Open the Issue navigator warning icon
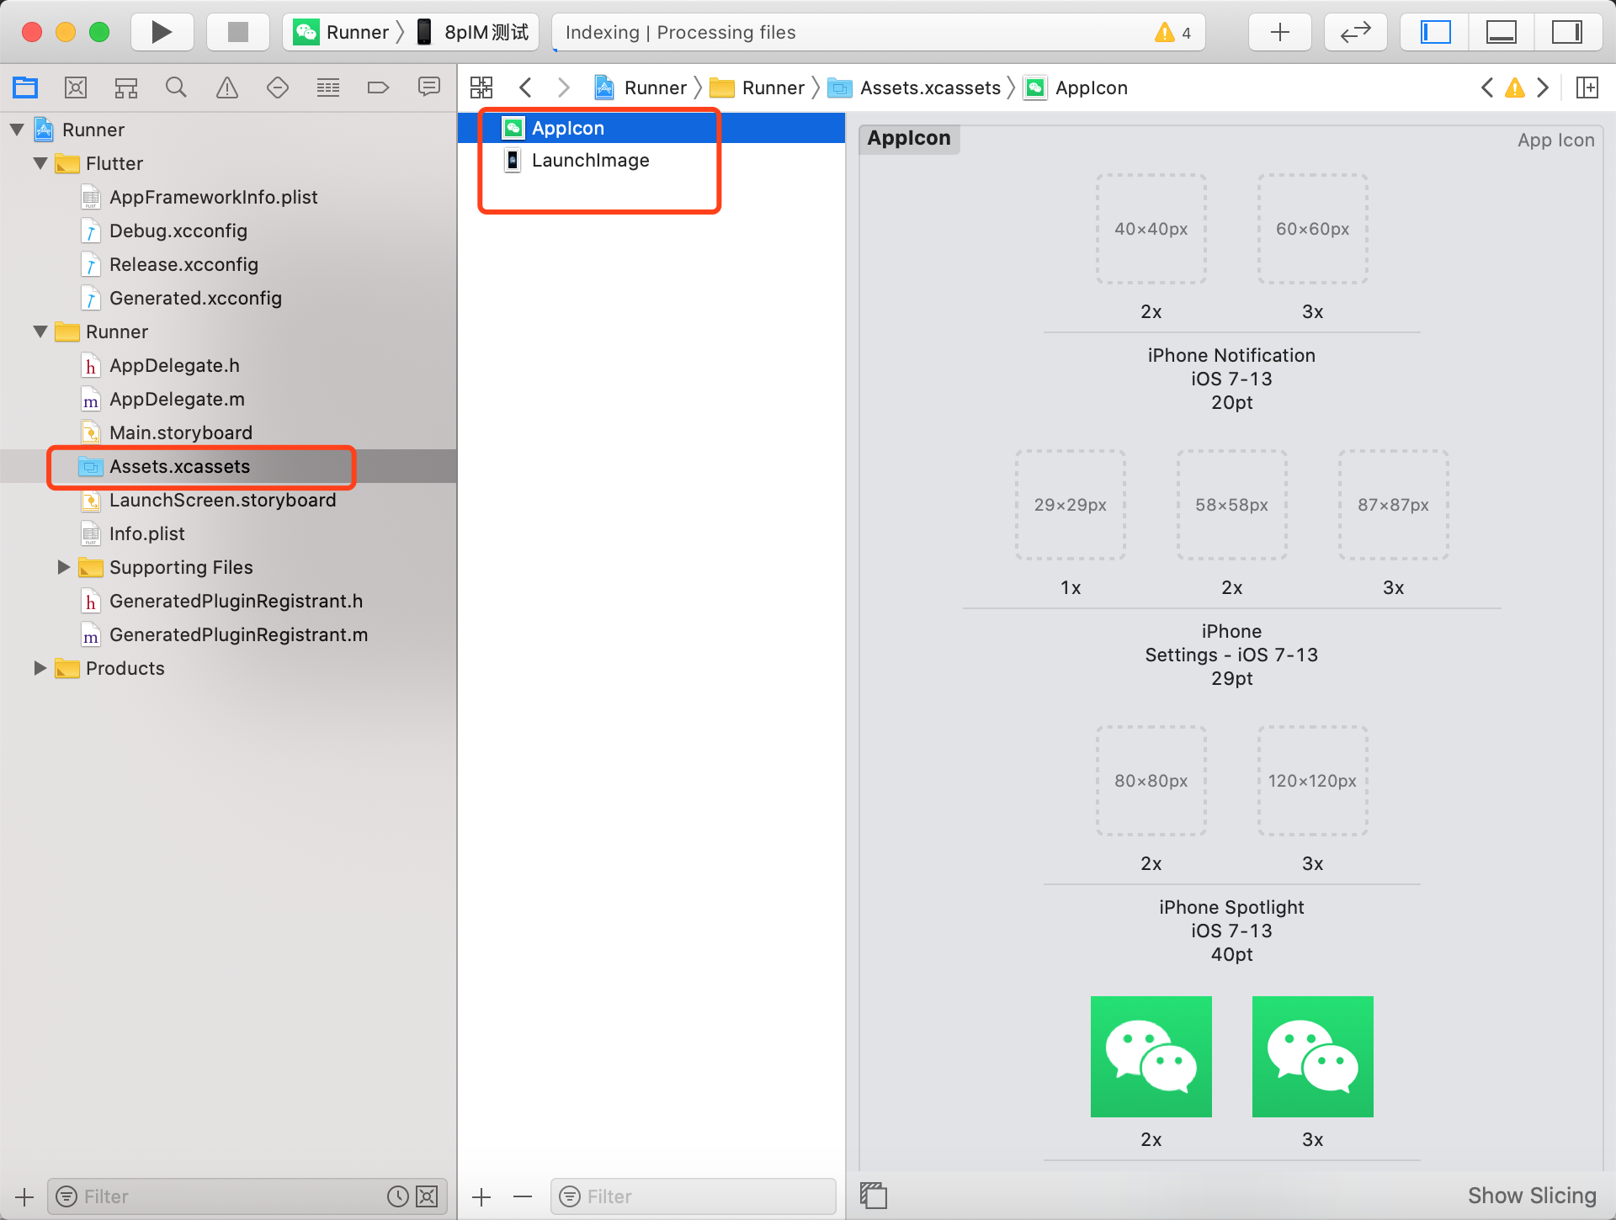The image size is (1616, 1220). pos(227,88)
